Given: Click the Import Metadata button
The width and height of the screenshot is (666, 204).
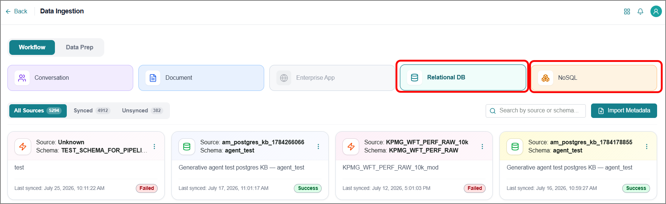Looking at the screenshot, I should coord(624,111).
